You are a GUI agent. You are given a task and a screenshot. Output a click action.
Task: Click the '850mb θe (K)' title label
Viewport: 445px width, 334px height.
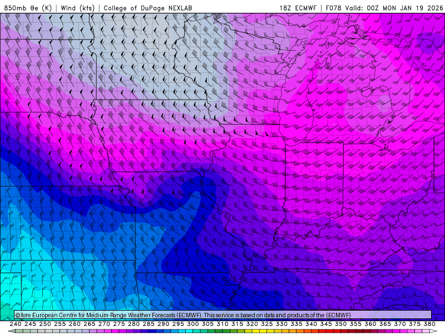click(28, 8)
